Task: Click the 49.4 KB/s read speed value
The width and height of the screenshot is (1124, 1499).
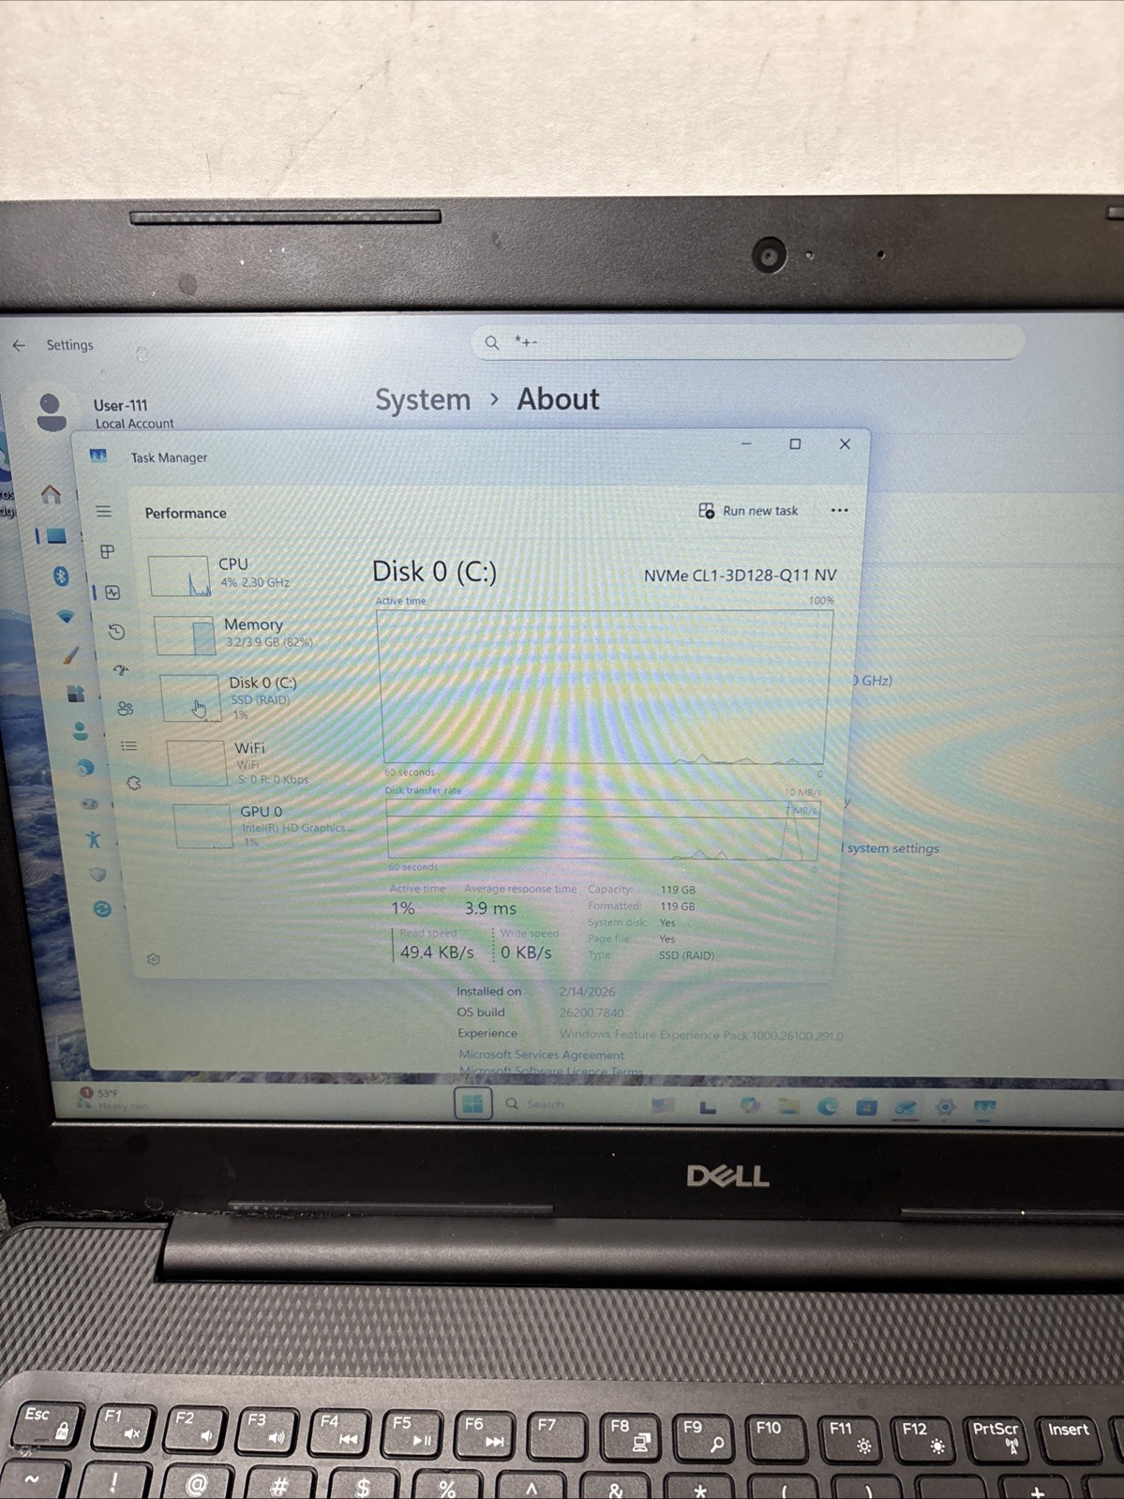Action: pos(437,952)
